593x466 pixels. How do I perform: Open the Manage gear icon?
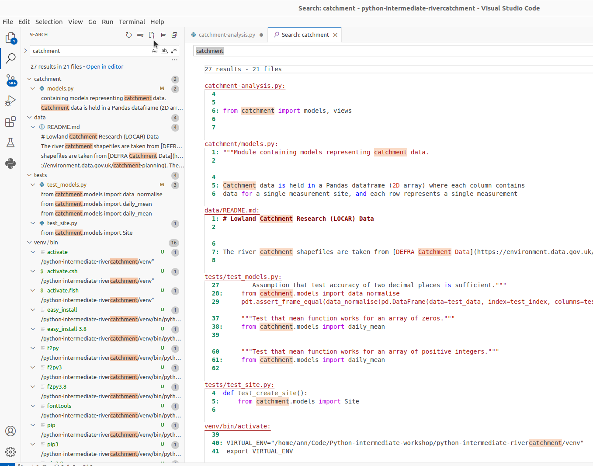[10, 452]
